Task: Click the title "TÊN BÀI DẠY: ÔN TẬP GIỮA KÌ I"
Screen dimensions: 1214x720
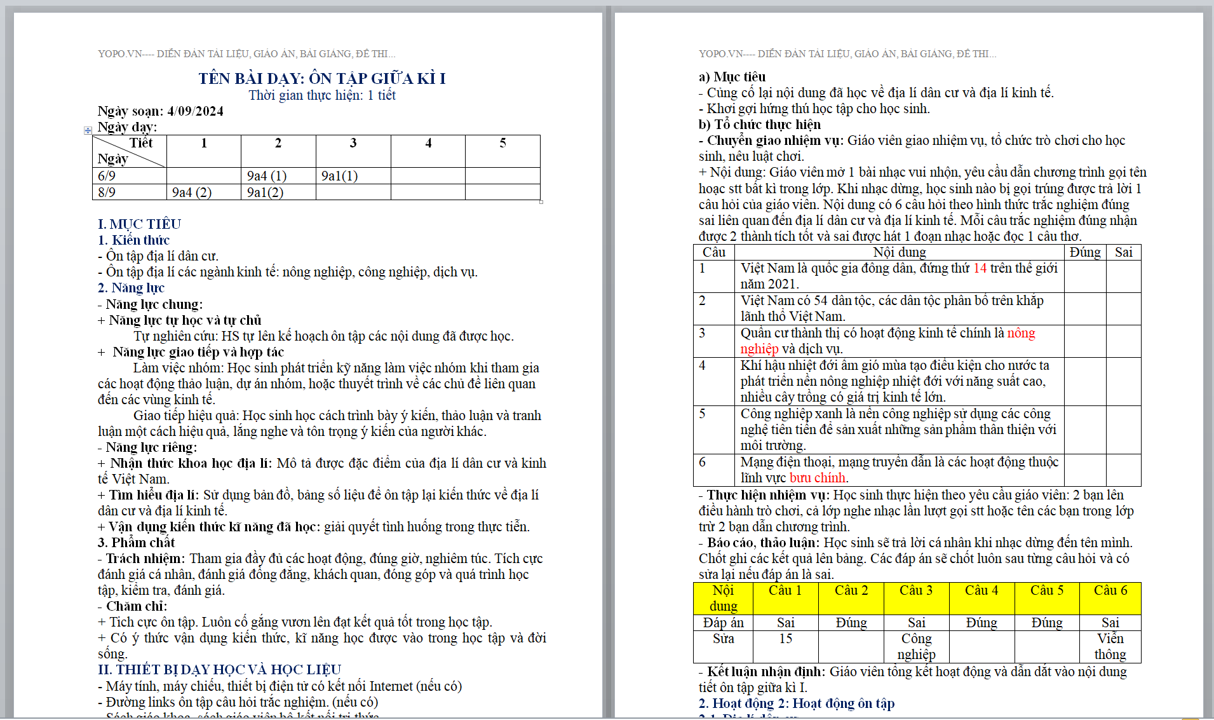Action: (322, 78)
